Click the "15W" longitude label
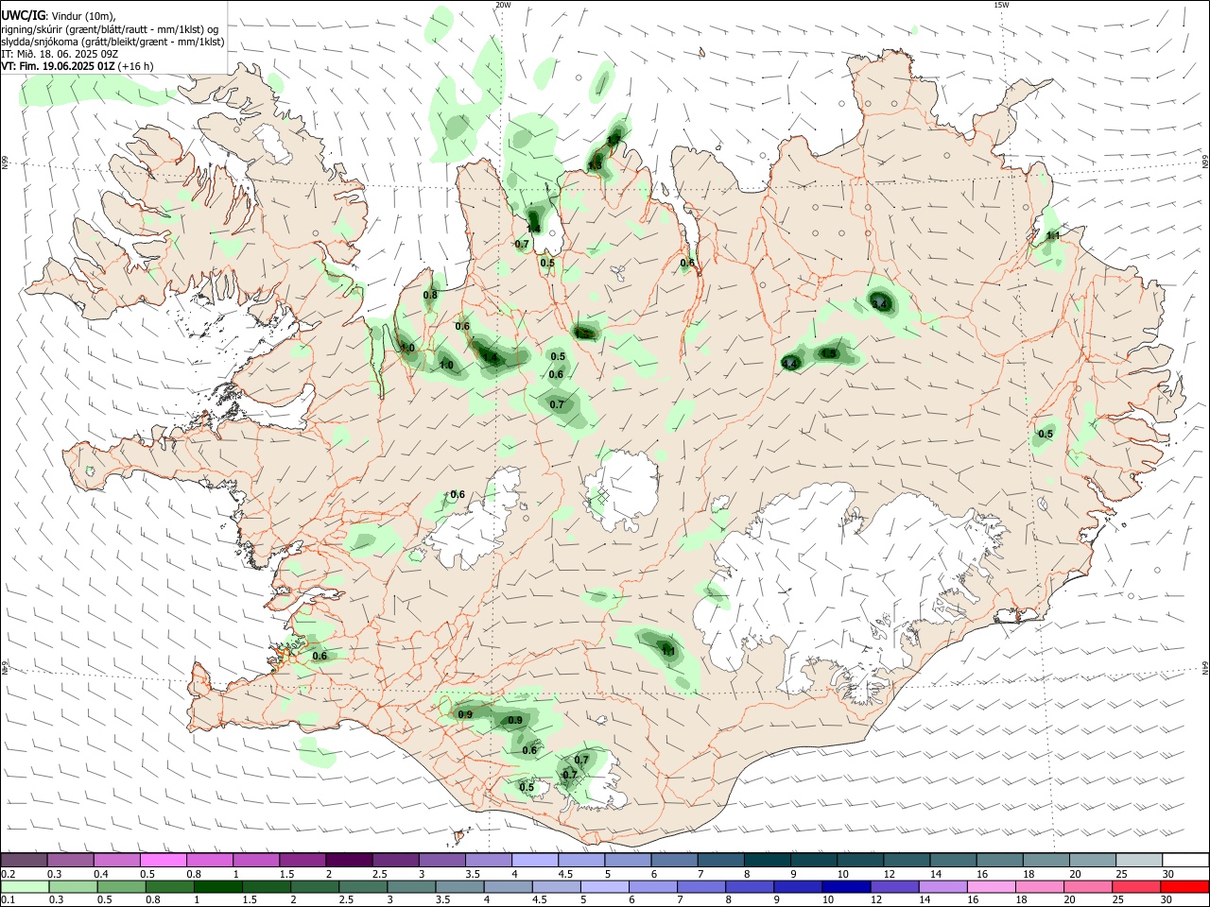This screenshot has height=907, width=1210. (x=1001, y=5)
